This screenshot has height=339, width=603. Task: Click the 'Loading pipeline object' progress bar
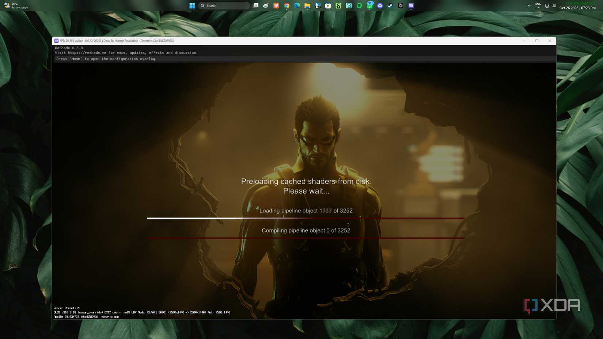click(x=306, y=218)
